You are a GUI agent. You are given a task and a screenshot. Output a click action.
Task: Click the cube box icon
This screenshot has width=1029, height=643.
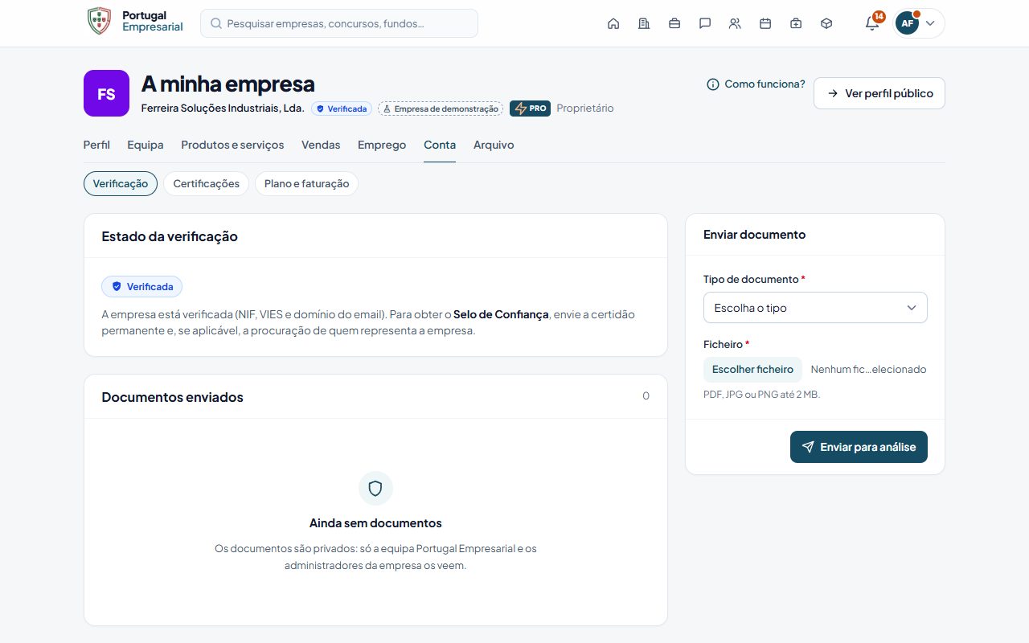(826, 23)
